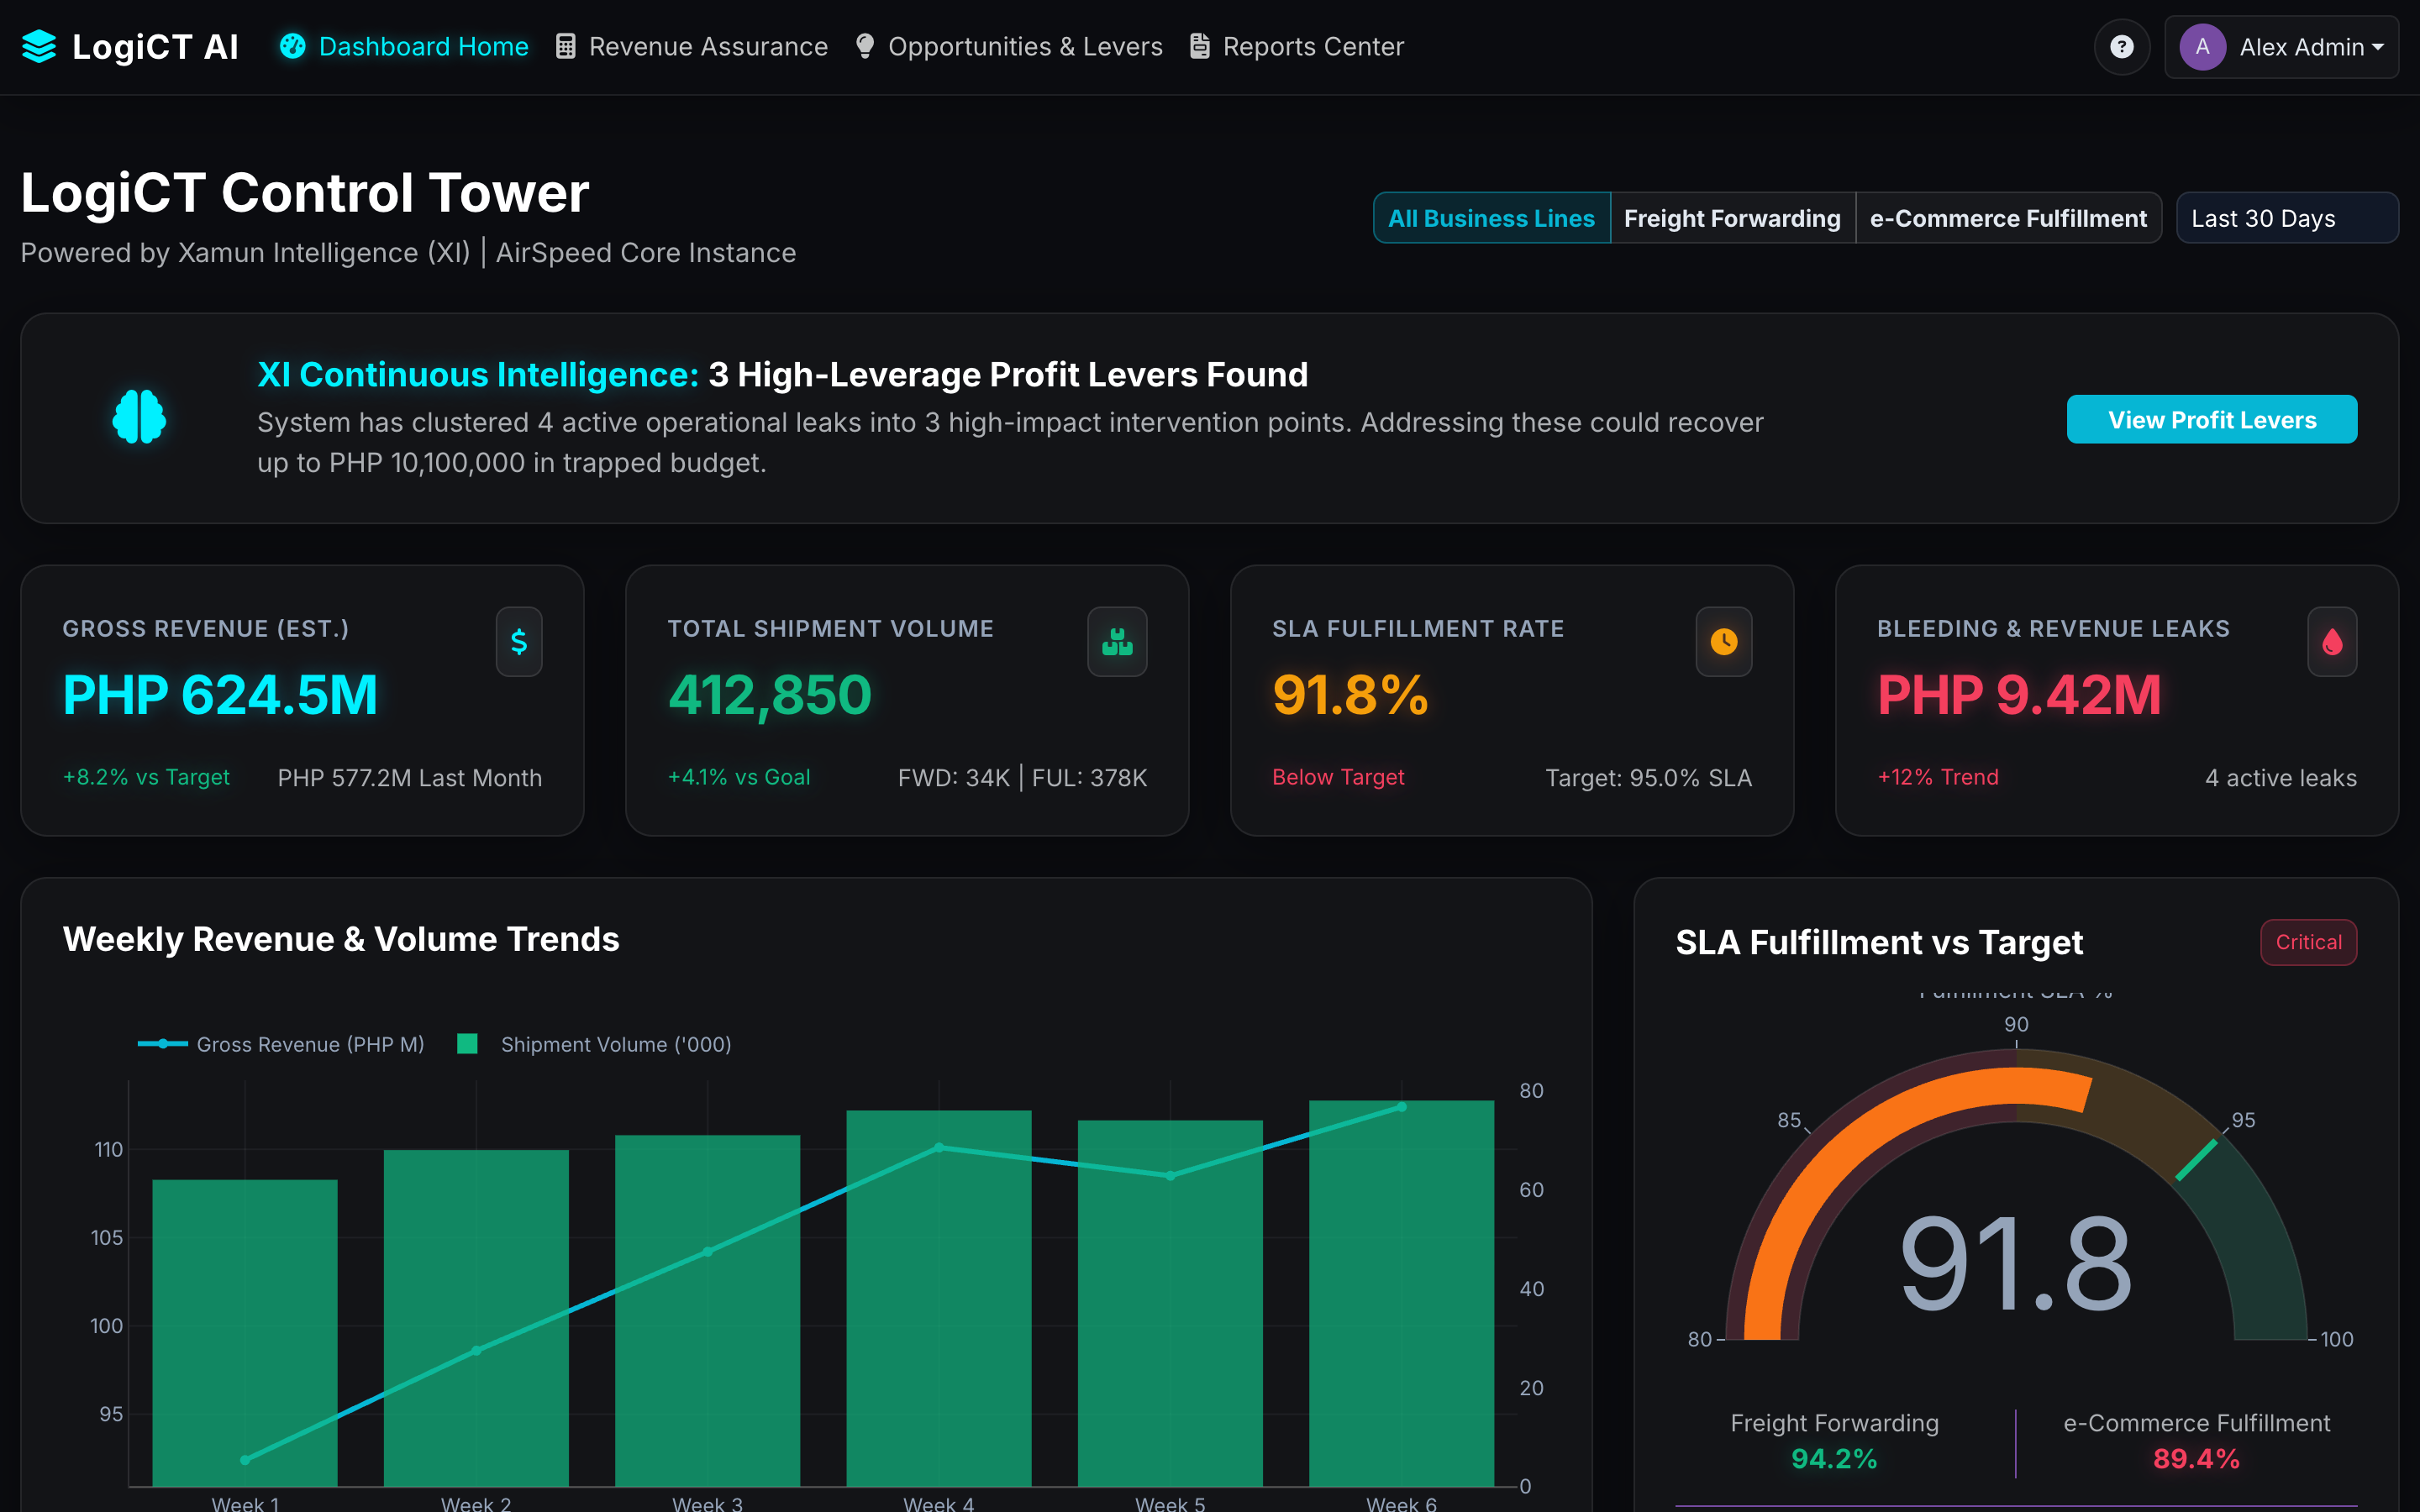Click the PHP 624.5M gross revenue value
The width and height of the screenshot is (2420, 1512).
[220, 695]
